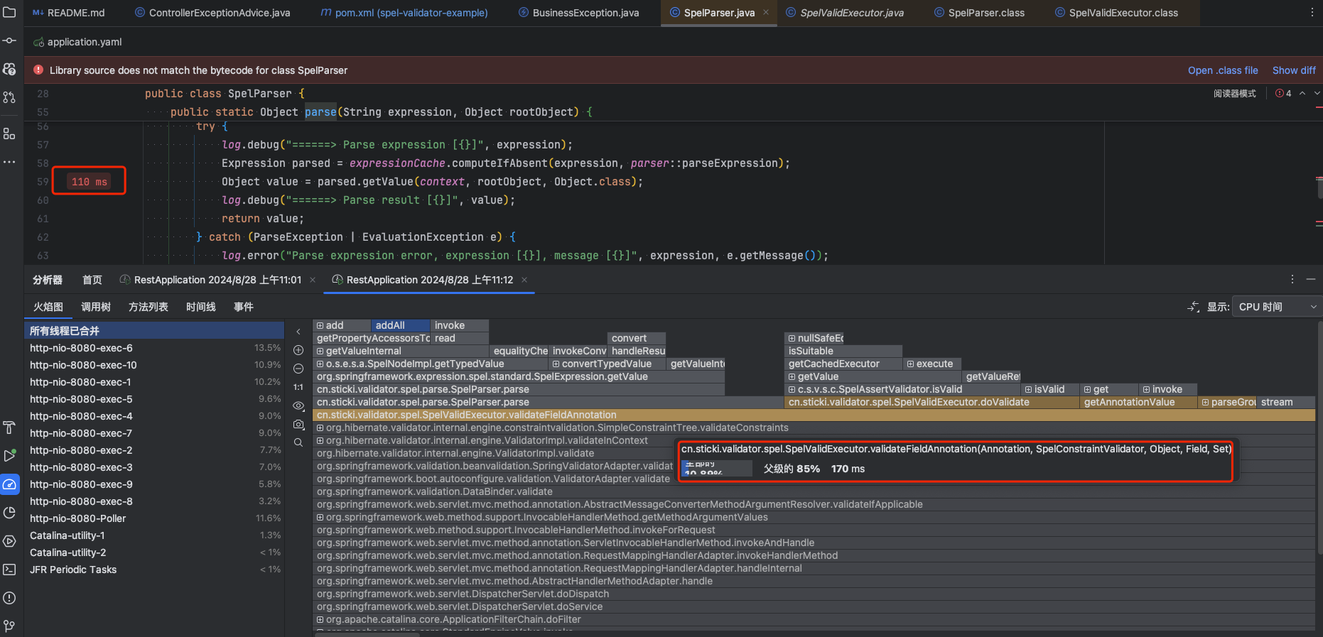The height and width of the screenshot is (637, 1323).
Task: Open editor tabs kebab options menu
Action: [x=1312, y=13]
